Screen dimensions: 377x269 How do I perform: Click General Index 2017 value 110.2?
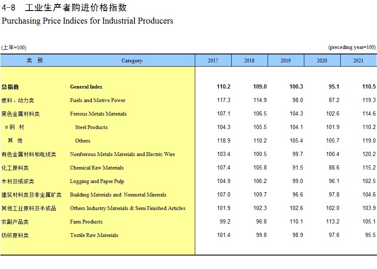click(x=224, y=86)
